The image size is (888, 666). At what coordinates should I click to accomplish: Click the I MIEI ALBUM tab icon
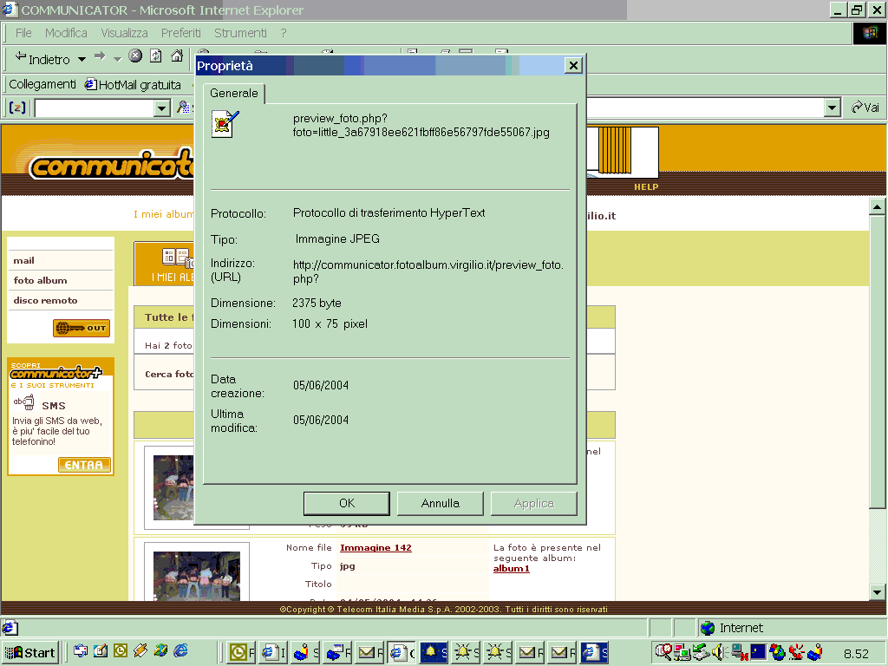coord(177,258)
